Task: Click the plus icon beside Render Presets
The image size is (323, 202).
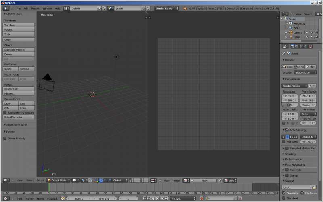Action: [x=310, y=86]
